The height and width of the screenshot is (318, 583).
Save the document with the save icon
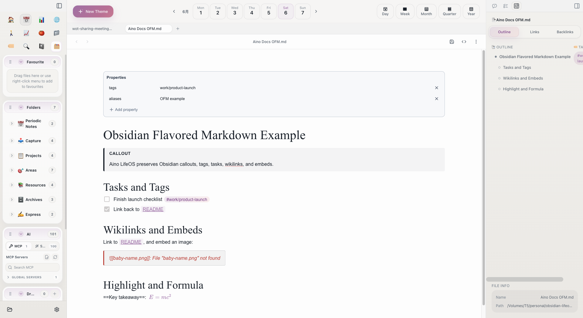click(452, 42)
